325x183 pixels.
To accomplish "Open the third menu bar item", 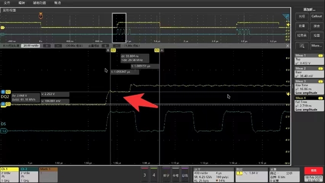I will pos(40,3).
